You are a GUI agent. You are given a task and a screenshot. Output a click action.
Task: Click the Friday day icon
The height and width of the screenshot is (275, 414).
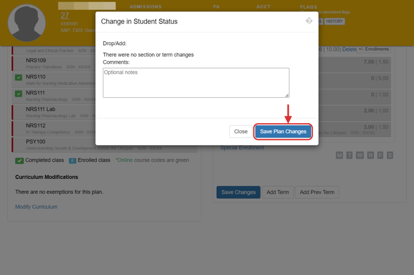click(x=380, y=156)
